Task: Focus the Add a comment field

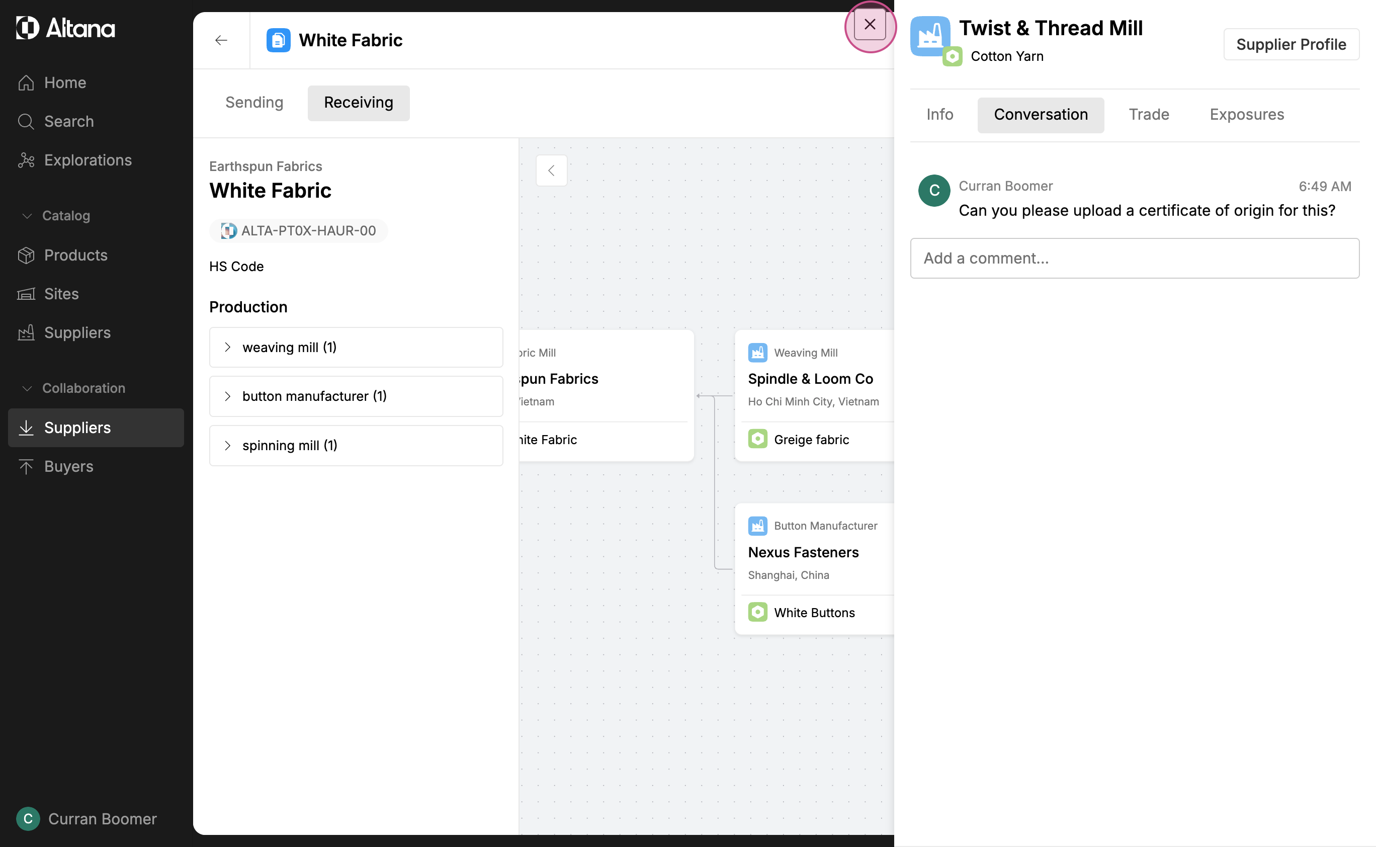Action: tap(1134, 258)
